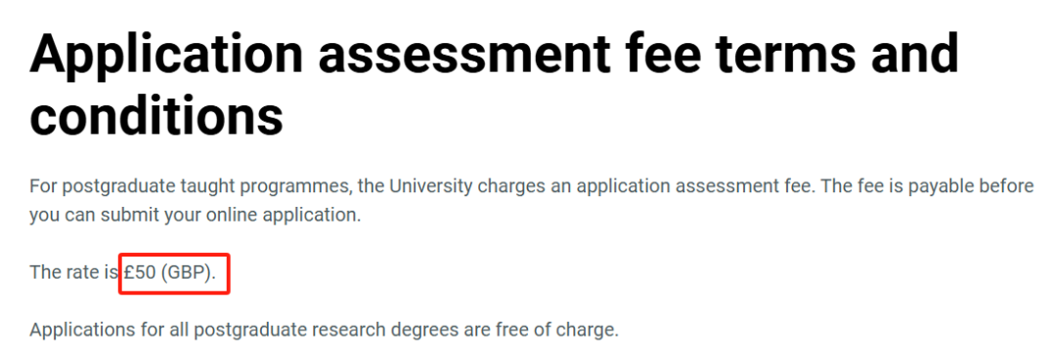Click "The rate is" text

pyautogui.click(x=74, y=273)
